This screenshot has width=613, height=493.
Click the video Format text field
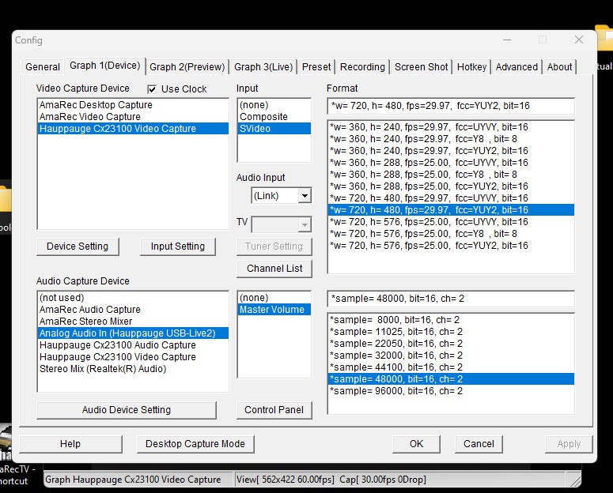(451, 106)
